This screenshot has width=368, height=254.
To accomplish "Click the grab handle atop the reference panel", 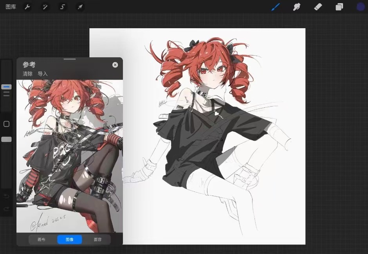I will pos(70,59).
